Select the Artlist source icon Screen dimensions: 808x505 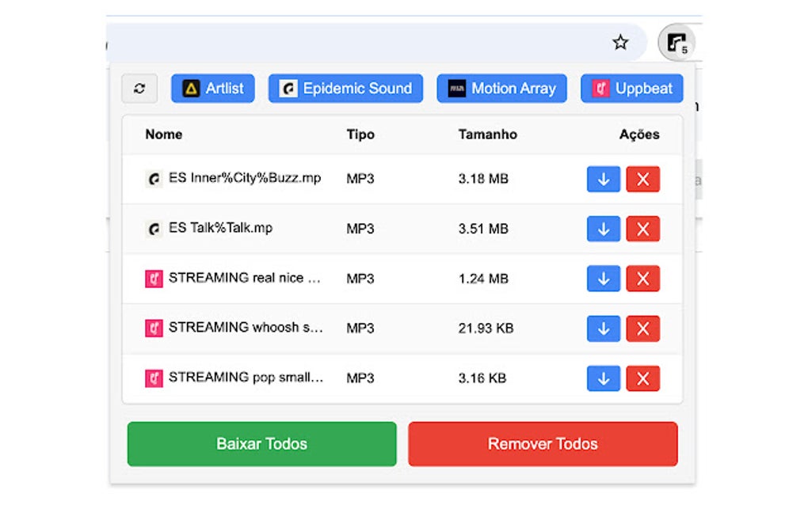coord(190,89)
